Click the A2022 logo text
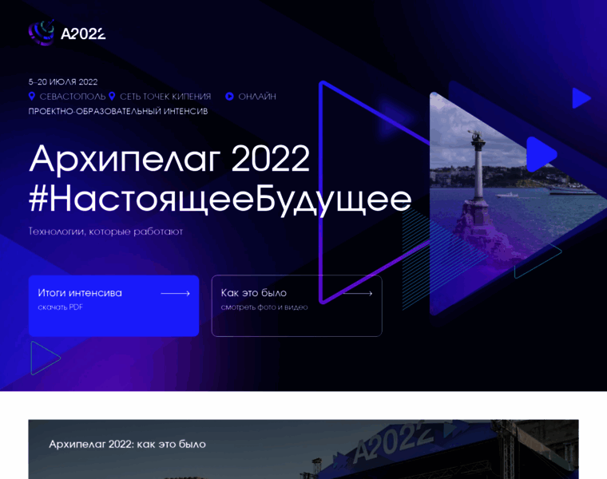This screenshot has height=479, width=607. click(x=83, y=34)
